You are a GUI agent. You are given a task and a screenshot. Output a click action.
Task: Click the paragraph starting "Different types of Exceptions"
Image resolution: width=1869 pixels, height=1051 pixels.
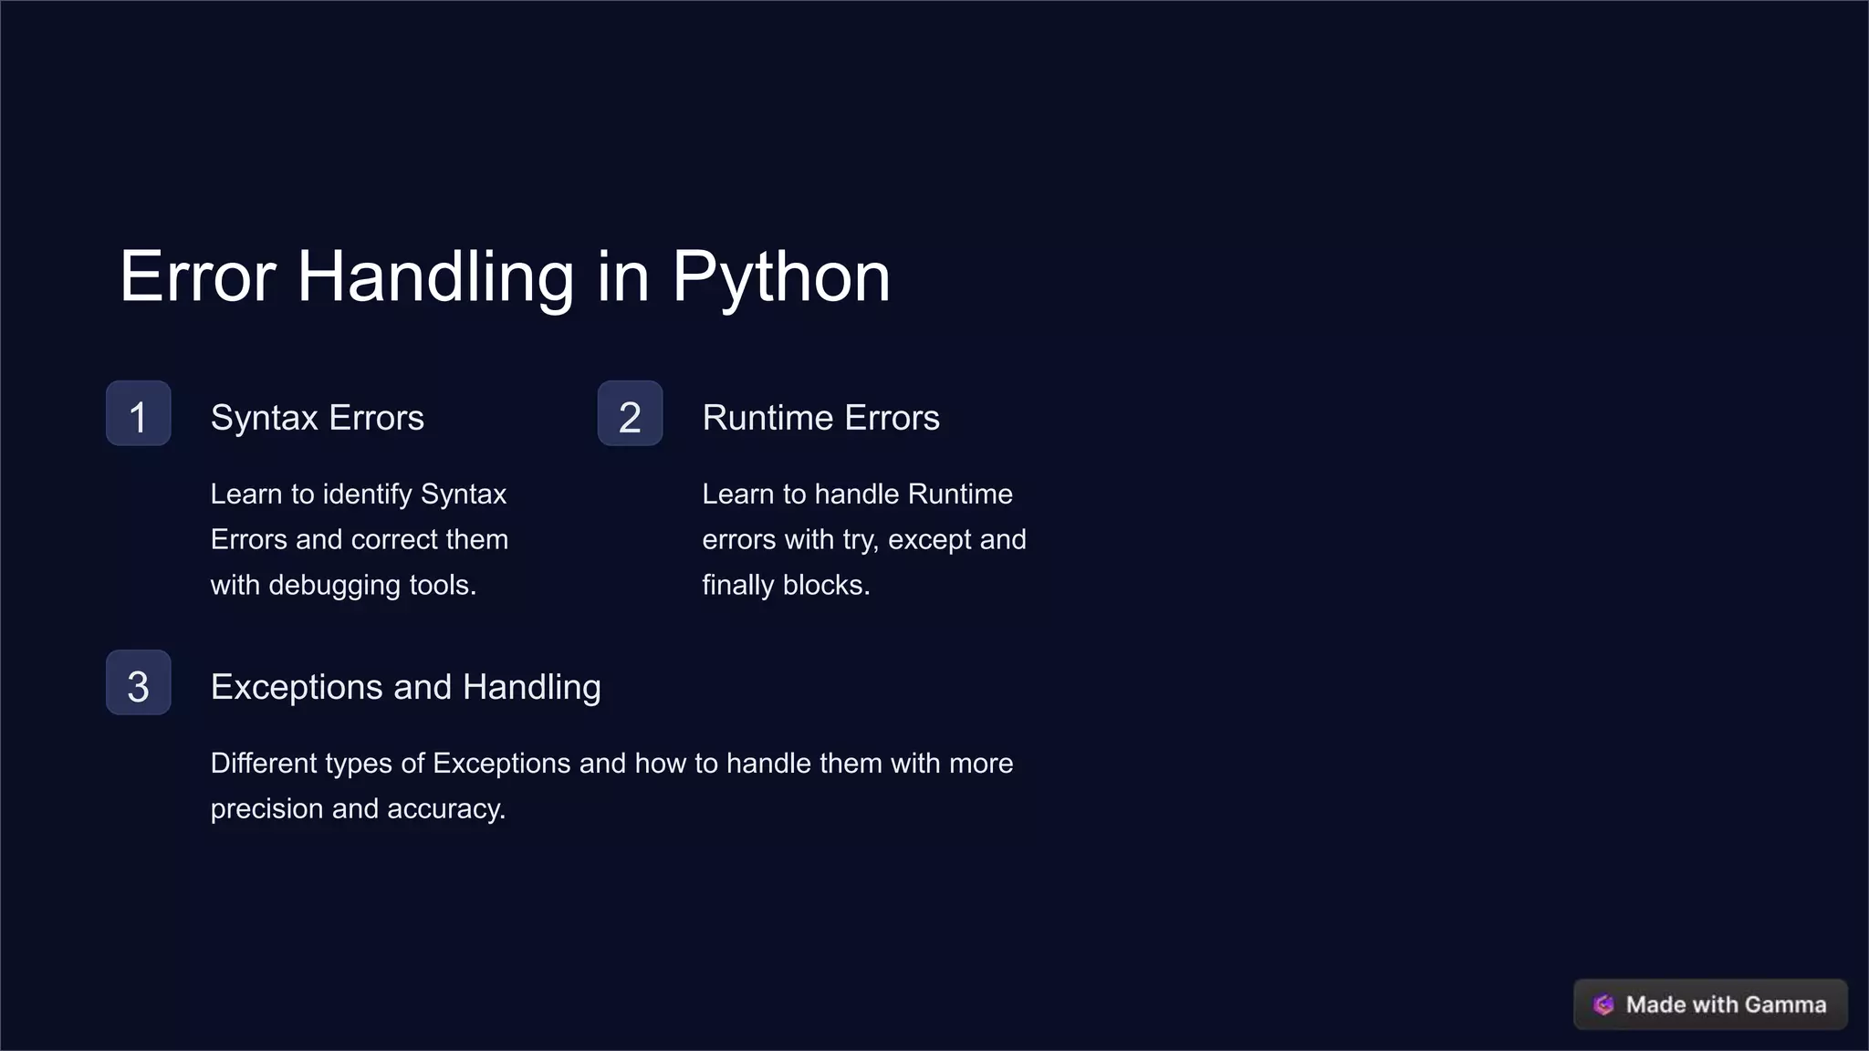pyautogui.click(x=612, y=786)
